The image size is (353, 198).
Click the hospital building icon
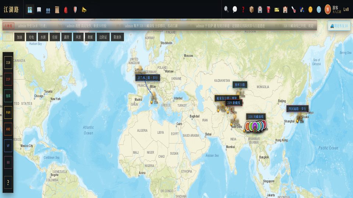tap(260, 10)
